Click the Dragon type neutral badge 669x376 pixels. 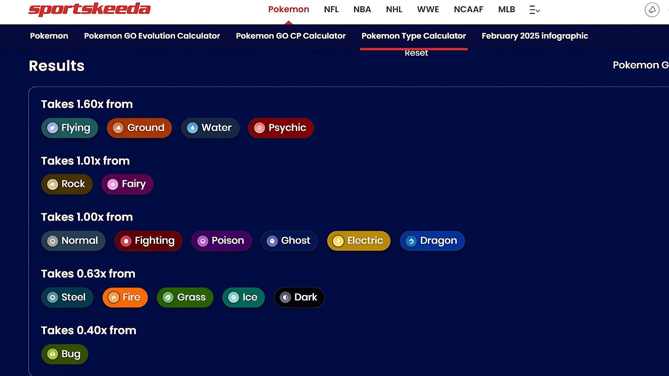432,240
